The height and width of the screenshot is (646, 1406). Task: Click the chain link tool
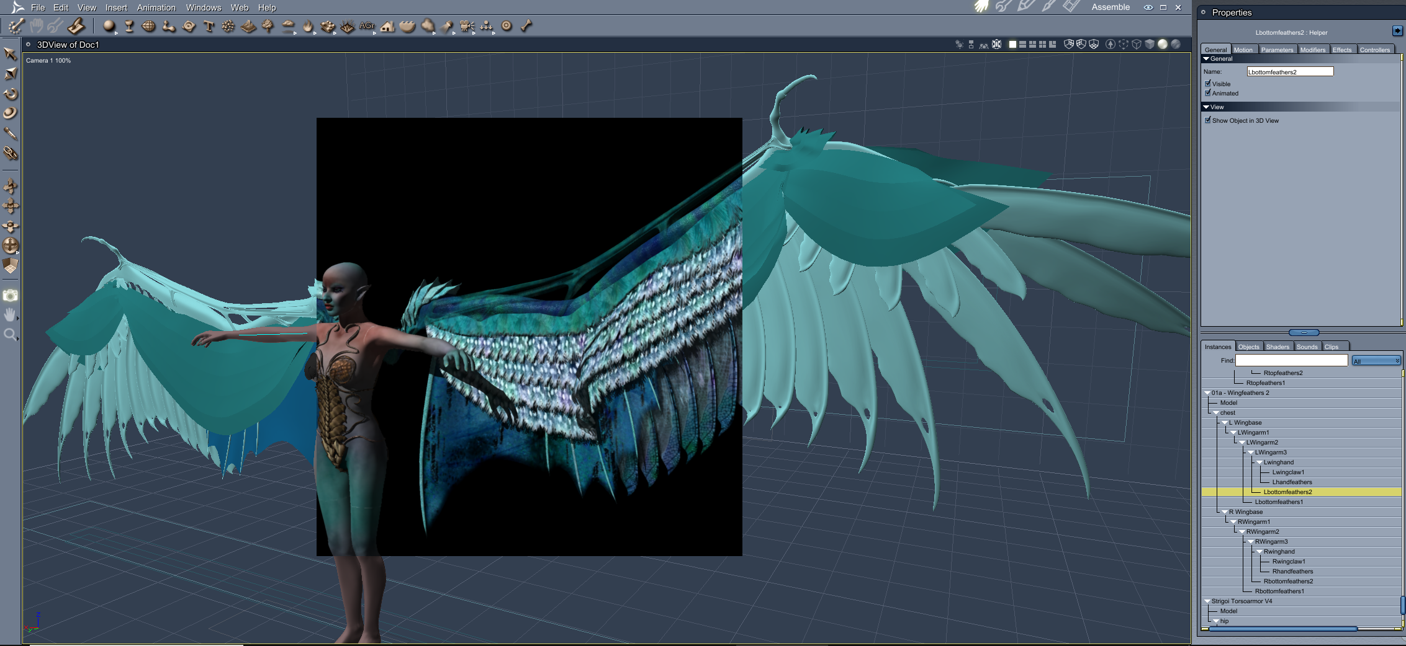point(11,153)
